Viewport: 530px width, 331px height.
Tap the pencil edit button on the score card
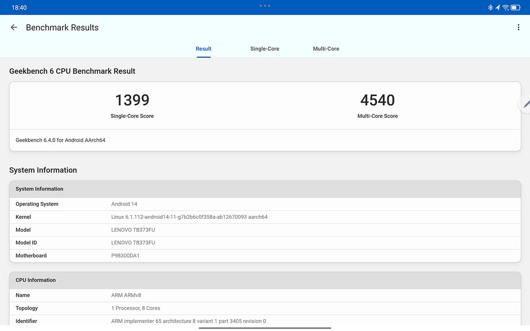(x=526, y=104)
